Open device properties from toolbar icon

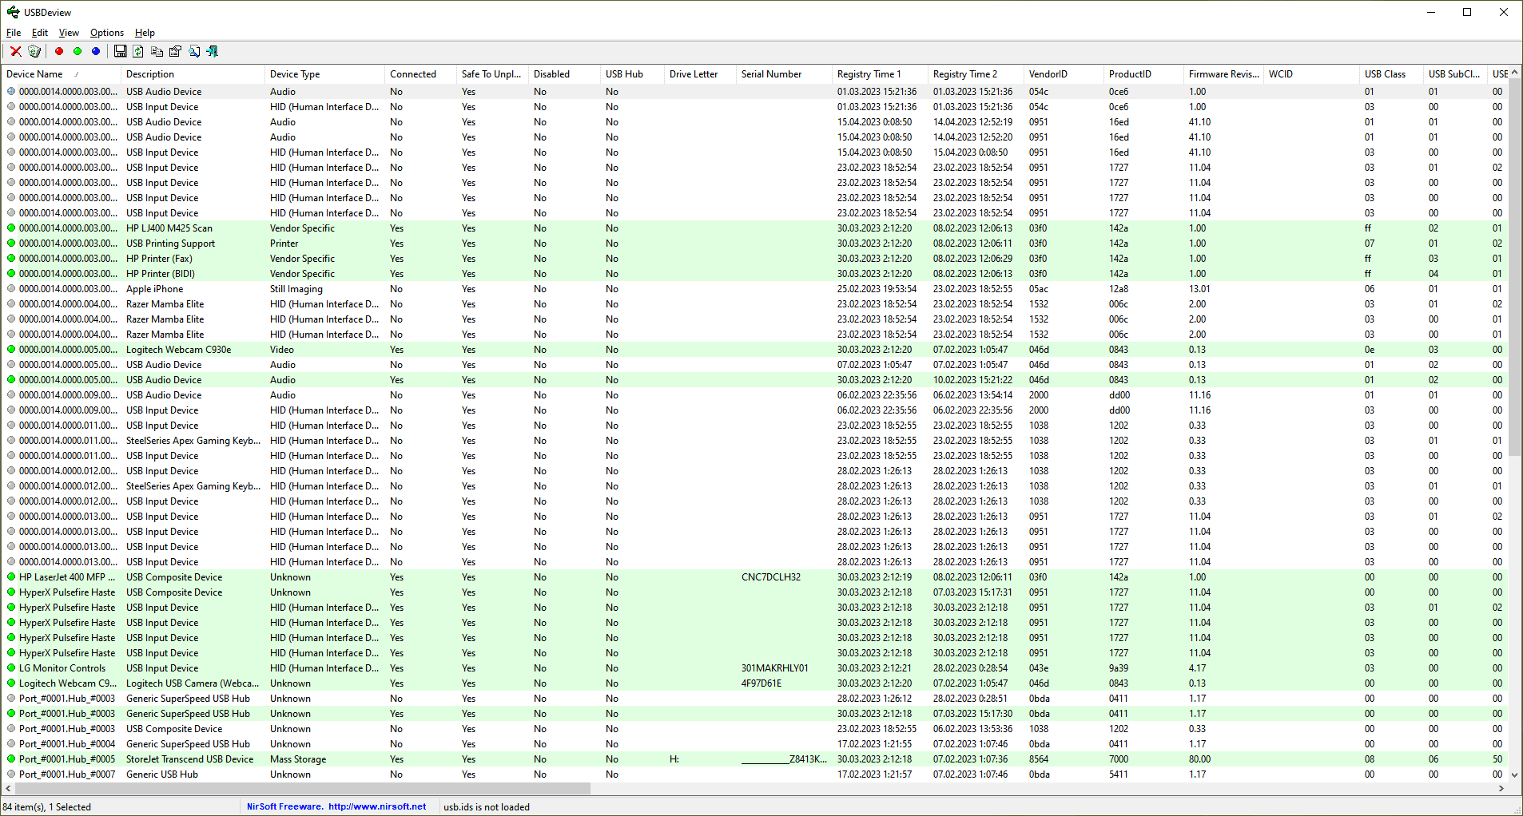pyautogui.click(x=175, y=51)
